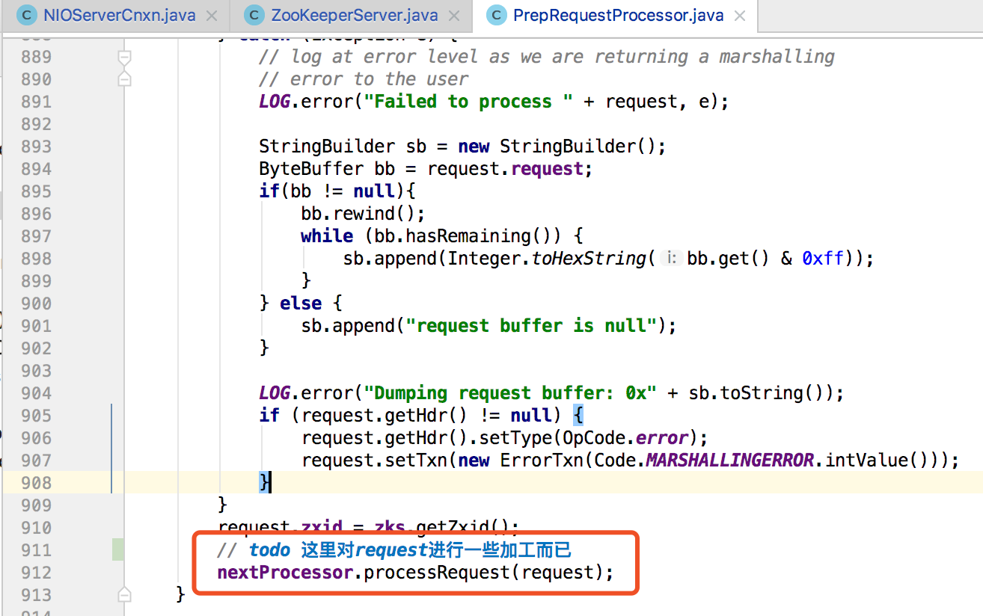Switch to the ZooKeeperServer.java tab
This screenshot has height=616, width=983.
tap(353, 15)
